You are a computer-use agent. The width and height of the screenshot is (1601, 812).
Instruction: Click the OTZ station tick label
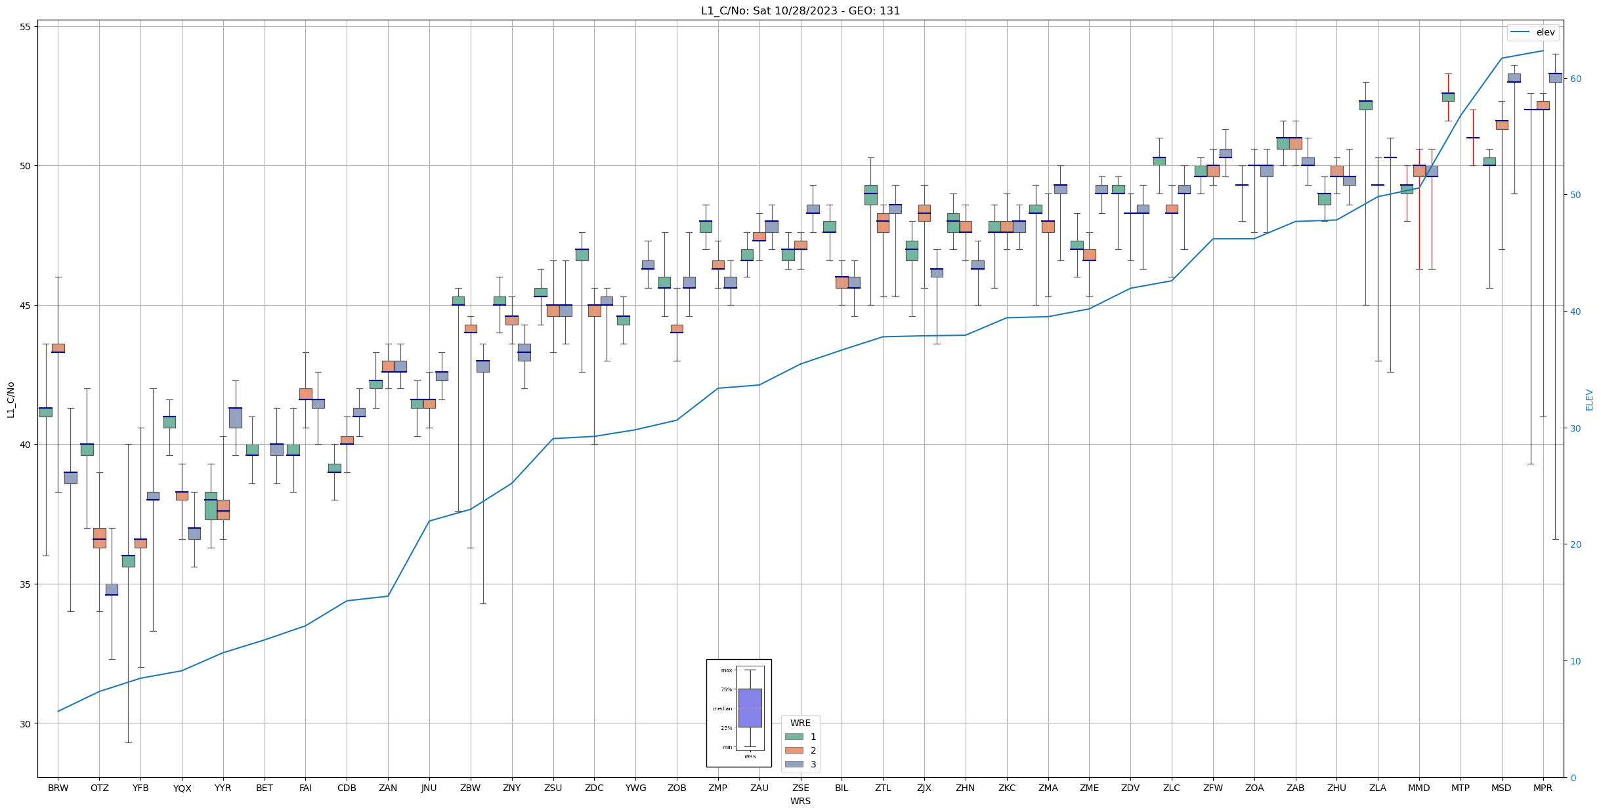(99, 788)
